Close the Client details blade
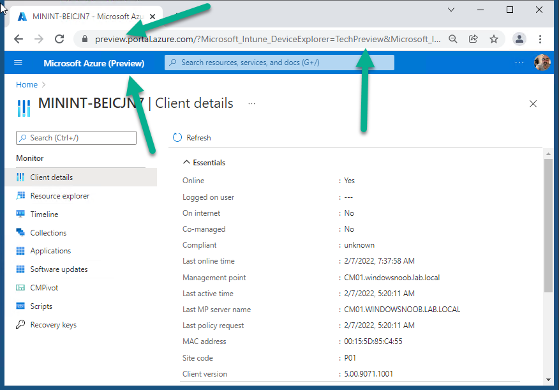This screenshot has height=390, width=559. (533, 104)
